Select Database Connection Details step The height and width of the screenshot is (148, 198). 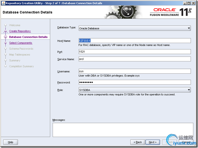coord(28,37)
